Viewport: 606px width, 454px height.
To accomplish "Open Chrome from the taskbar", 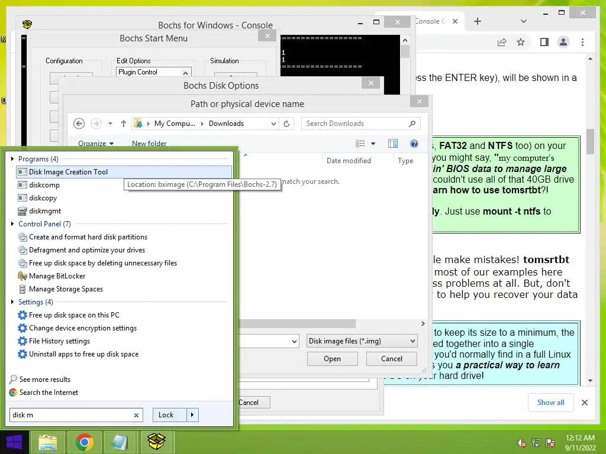I will pos(84,442).
